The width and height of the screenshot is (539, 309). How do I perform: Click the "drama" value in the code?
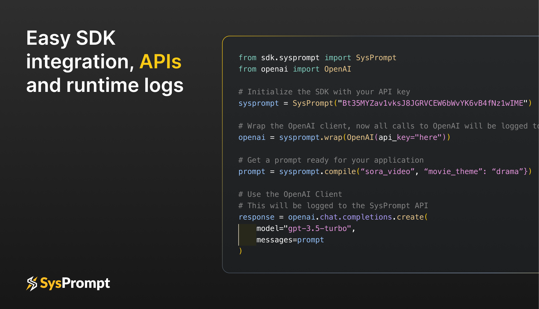pyautogui.click(x=507, y=172)
